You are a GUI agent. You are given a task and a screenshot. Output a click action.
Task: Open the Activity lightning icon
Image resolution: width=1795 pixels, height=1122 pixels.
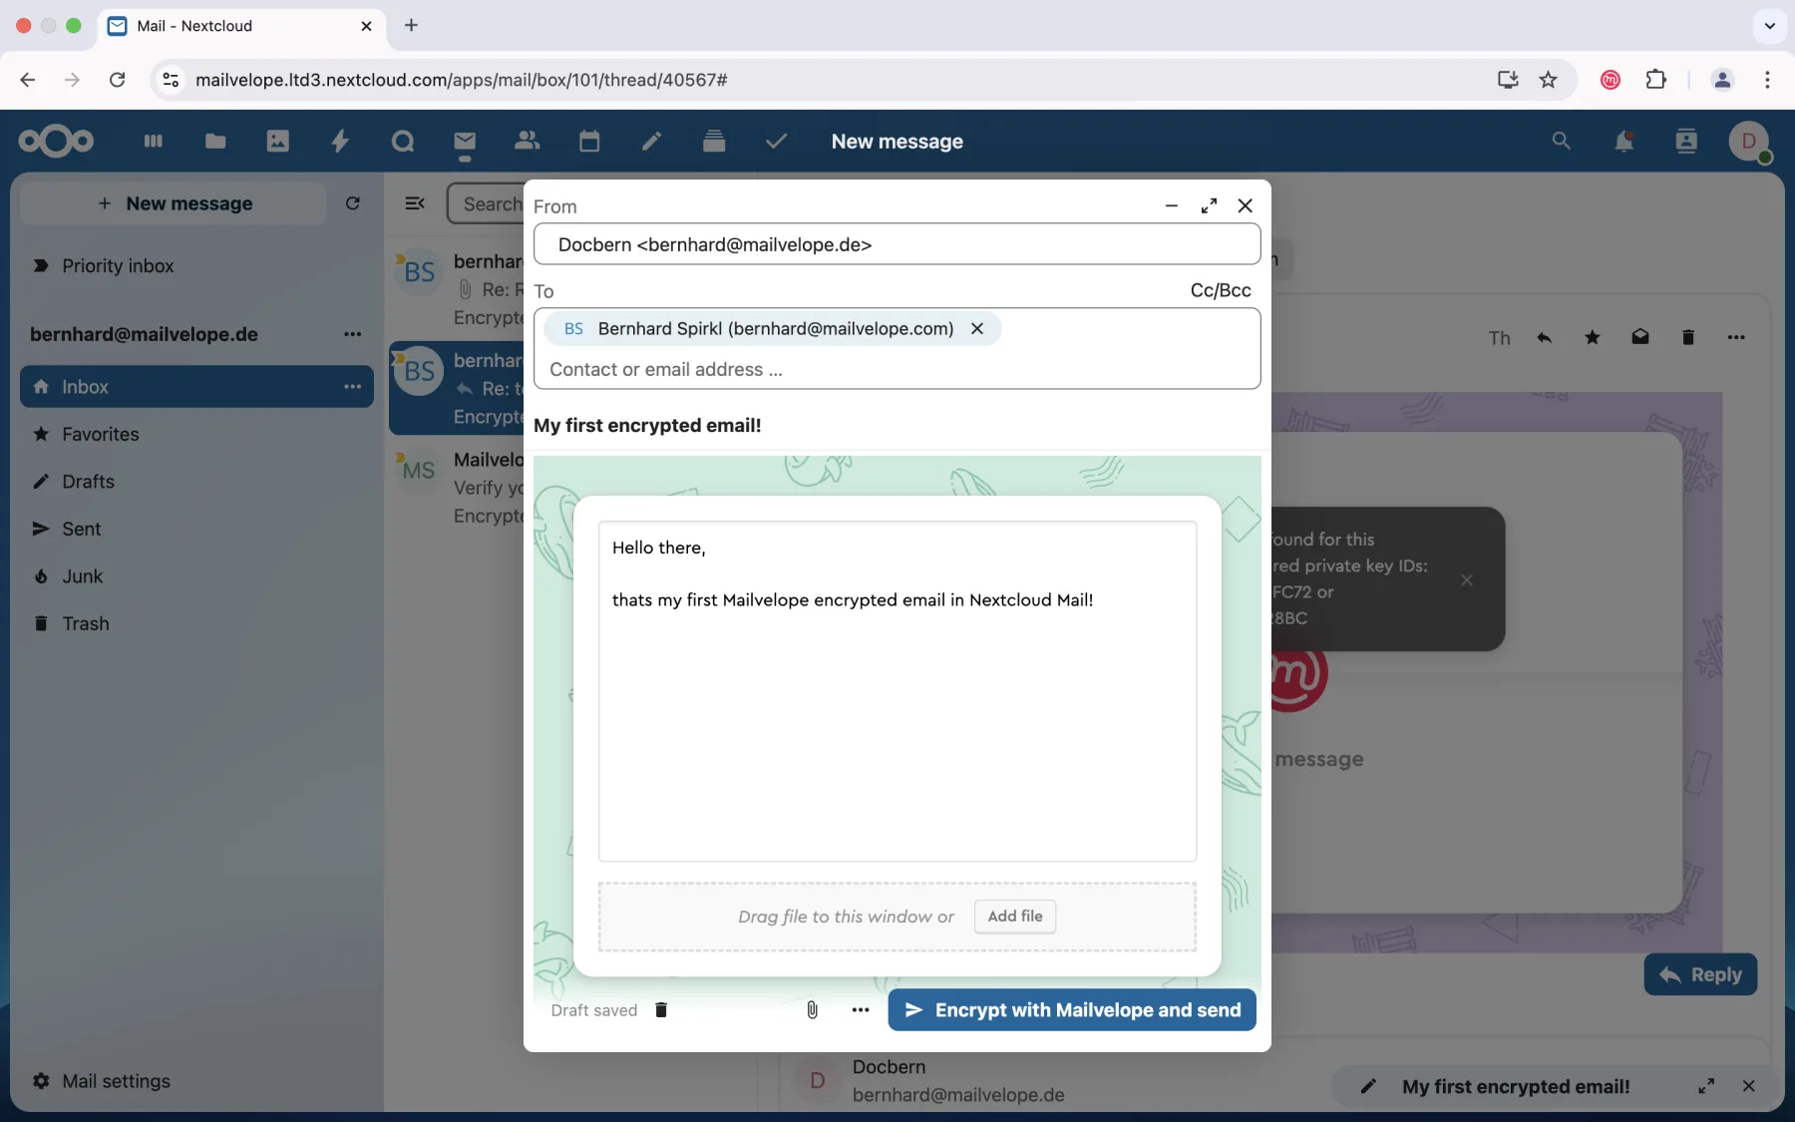point(340,142)
